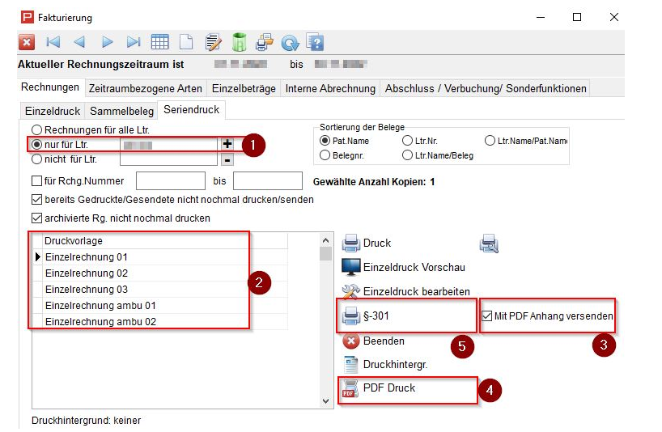Open the table grid view icon

[159, 42]
